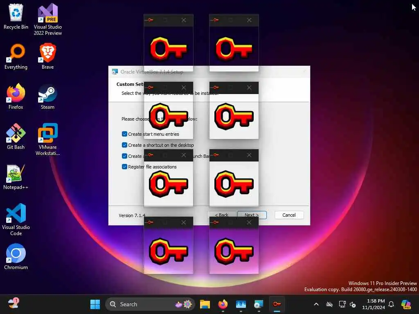
Task: Select the Git Bash desktop icon
Action: (x=16, y=137)
